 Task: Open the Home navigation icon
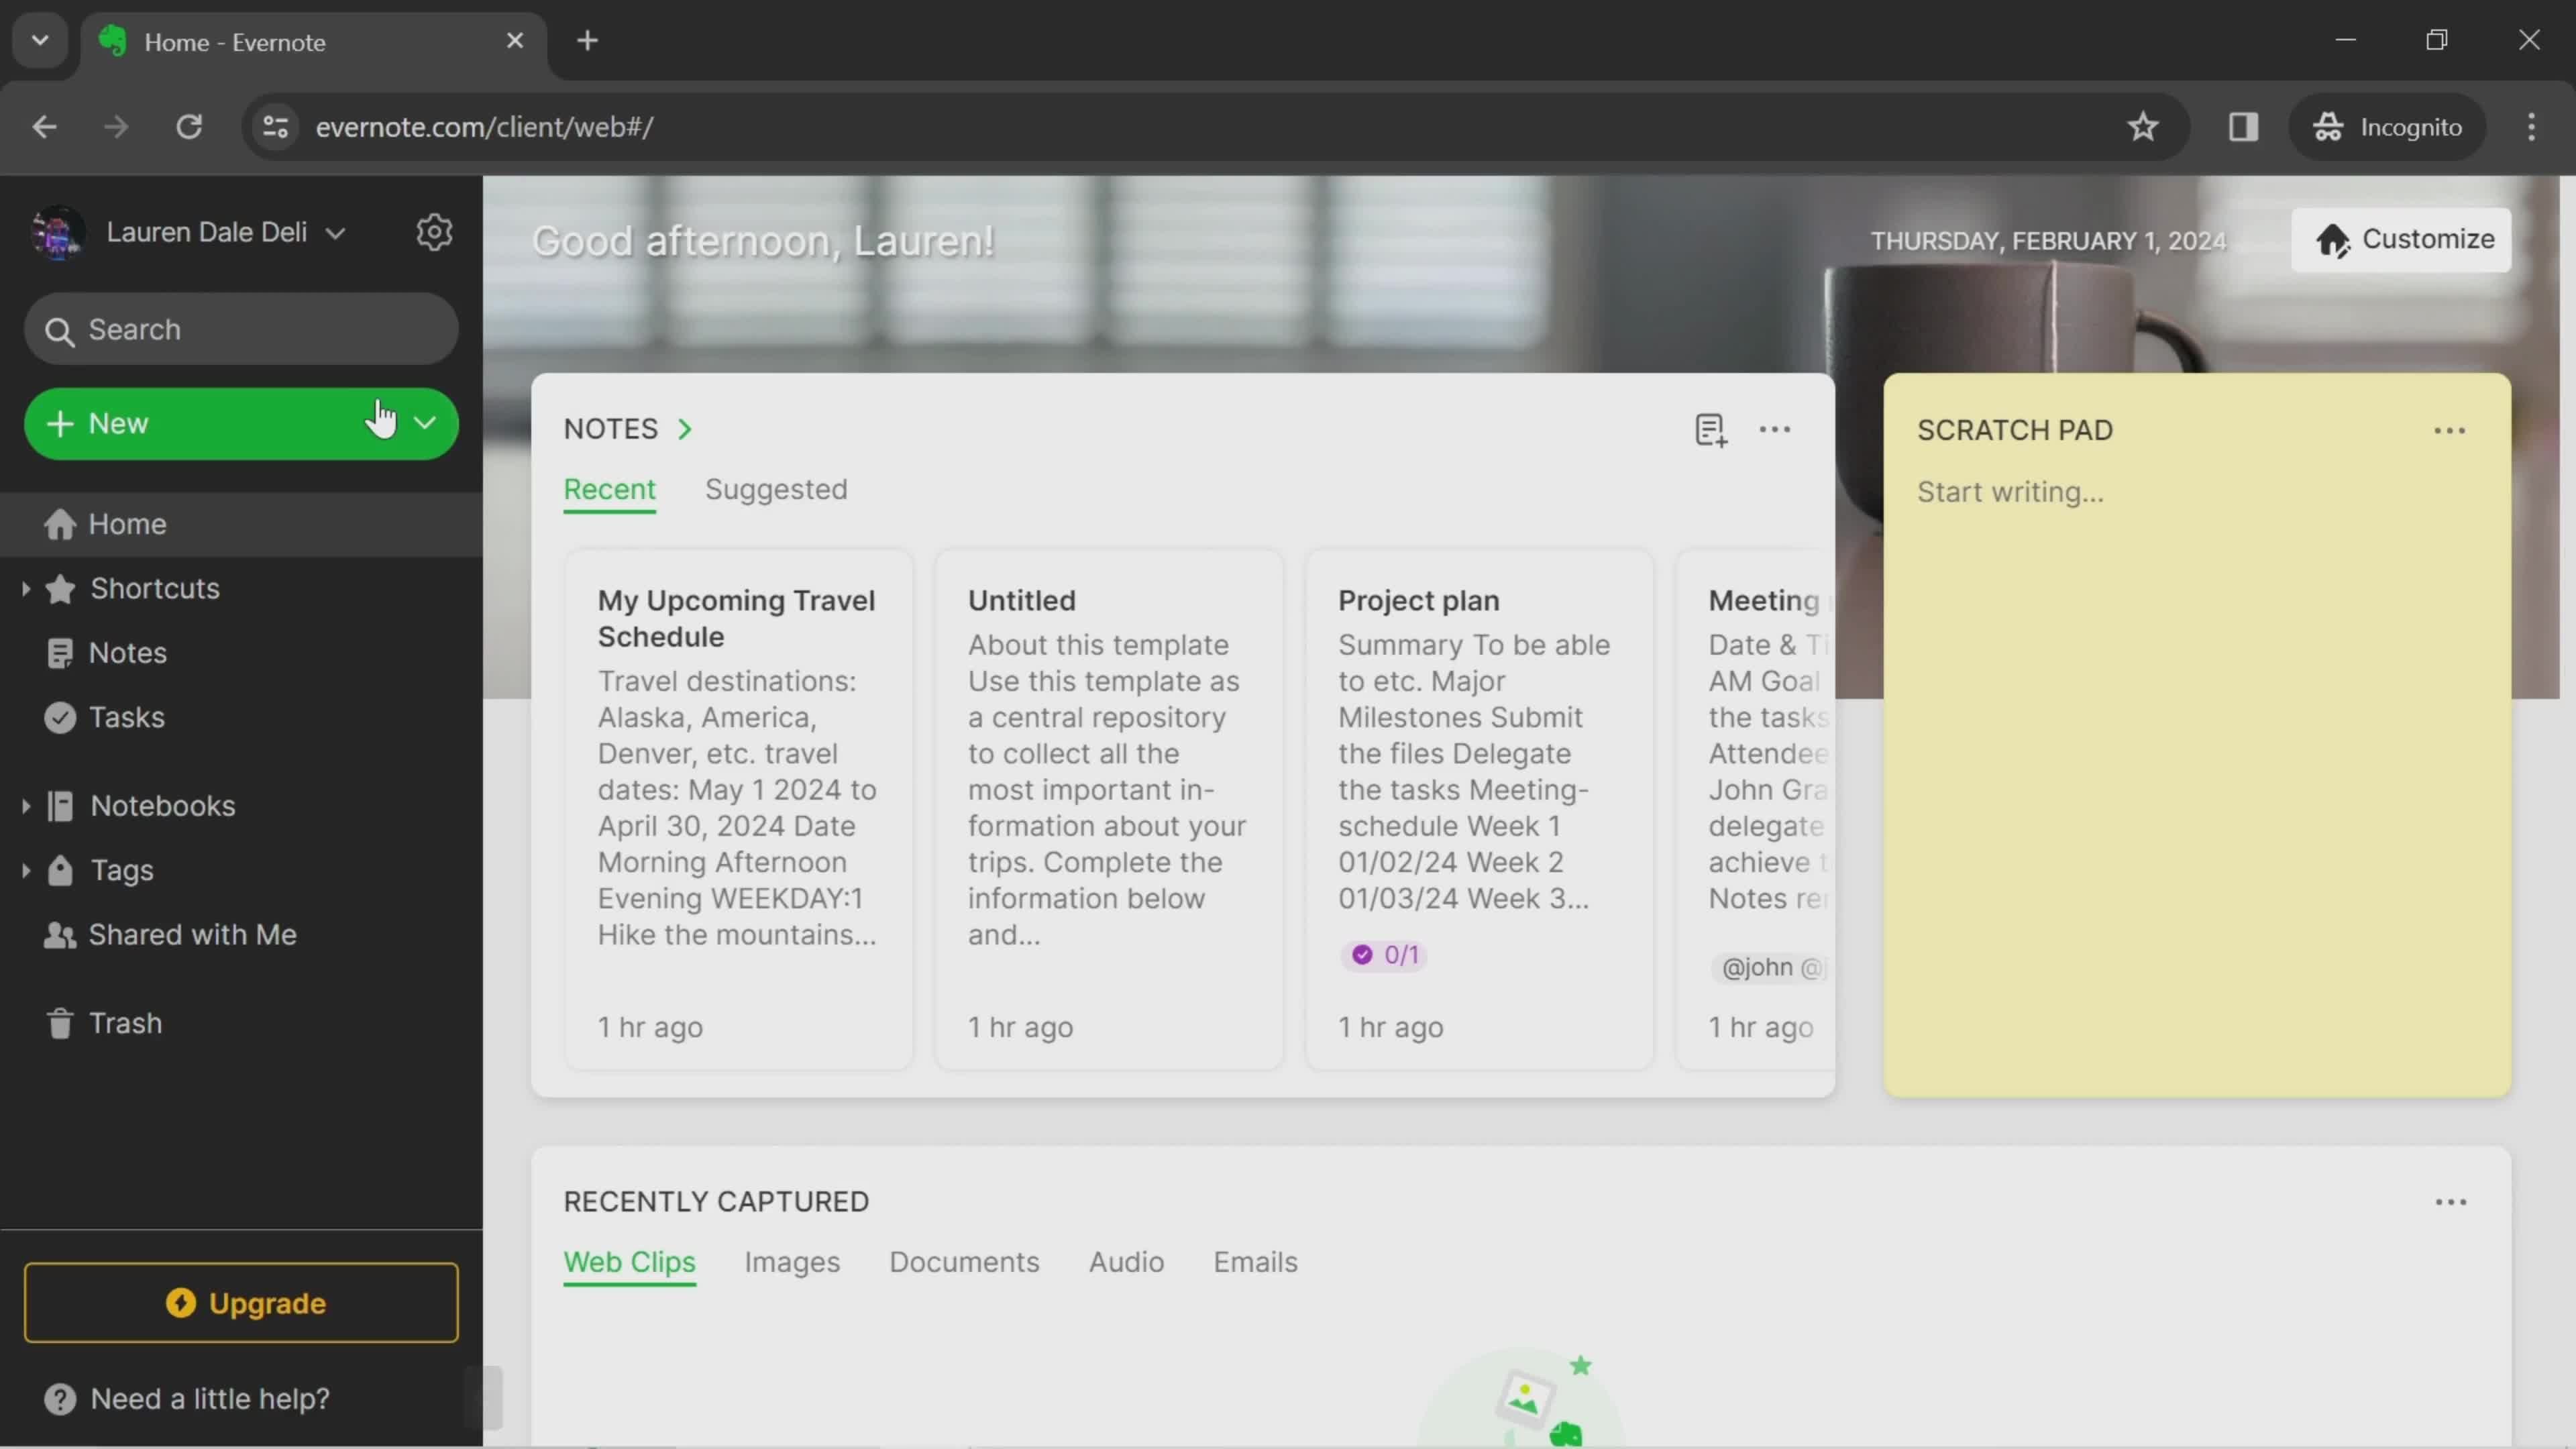[x=58, y=524]
